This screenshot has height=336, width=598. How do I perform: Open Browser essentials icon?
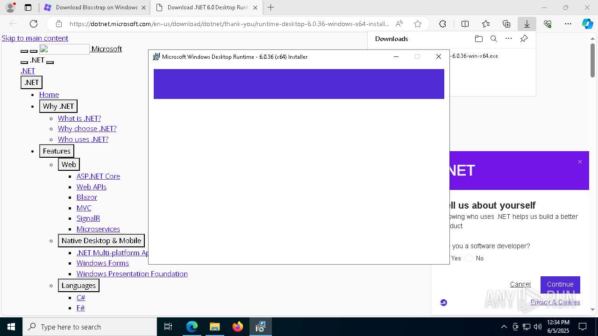click(x=548, y=24)
